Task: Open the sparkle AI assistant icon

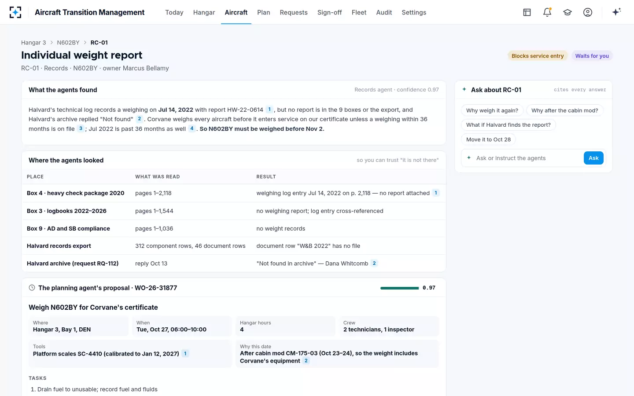Action: (616, 12)
